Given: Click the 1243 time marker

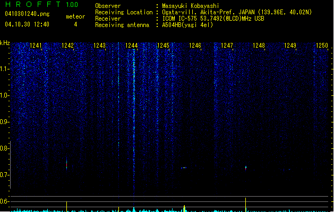Looking at the screenshot, I should click(99, 46).
